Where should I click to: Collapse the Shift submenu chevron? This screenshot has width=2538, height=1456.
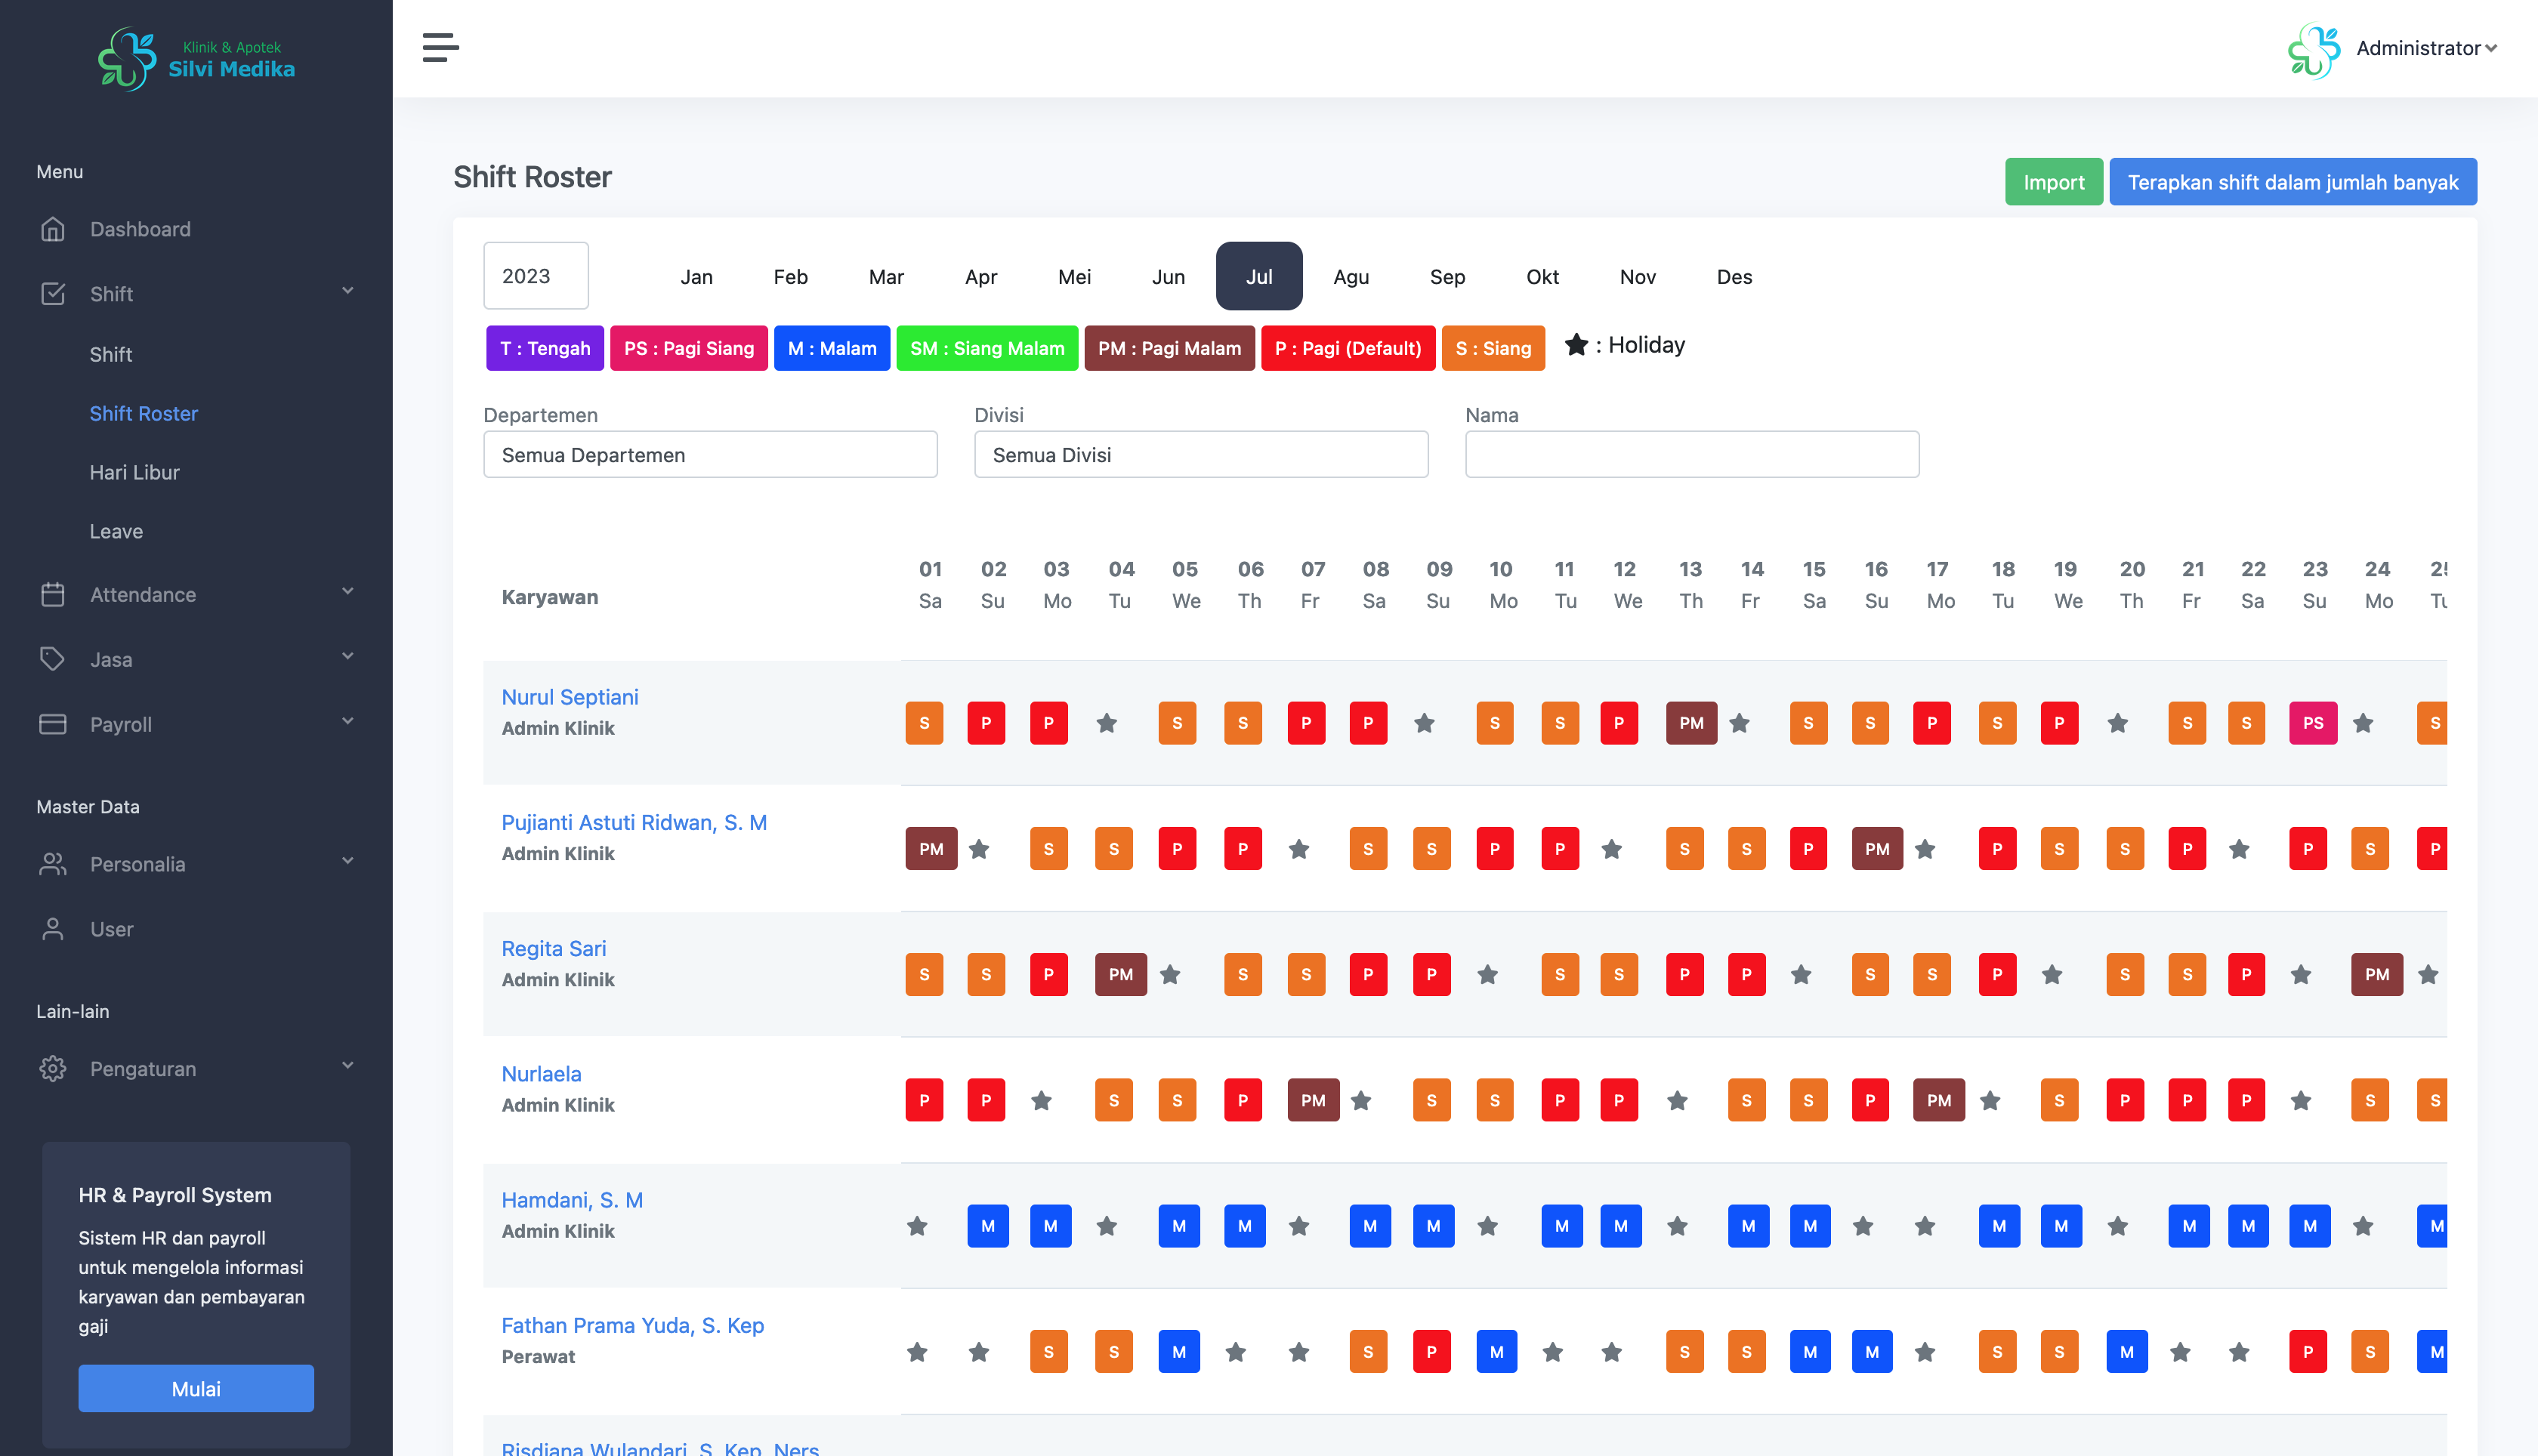click(x=347, y=291)
